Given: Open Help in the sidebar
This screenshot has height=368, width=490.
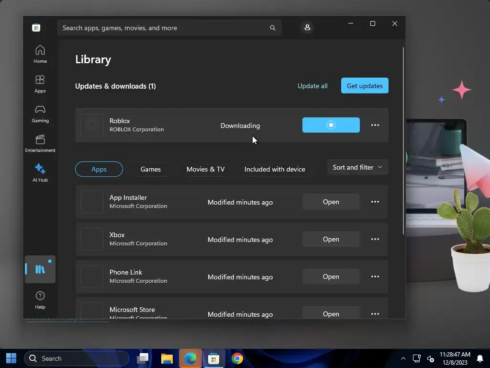Looking at the screenshot, I should coord(40,300).
